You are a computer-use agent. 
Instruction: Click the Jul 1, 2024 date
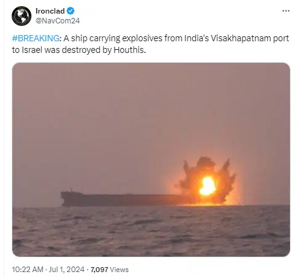(66, 270)
